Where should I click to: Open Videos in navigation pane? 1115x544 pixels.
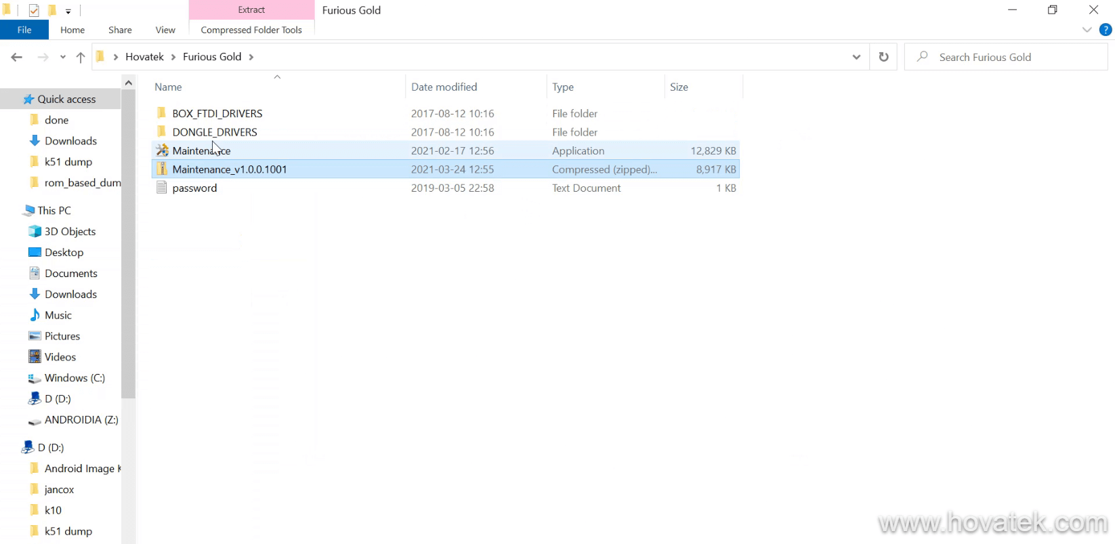point(60,357)
